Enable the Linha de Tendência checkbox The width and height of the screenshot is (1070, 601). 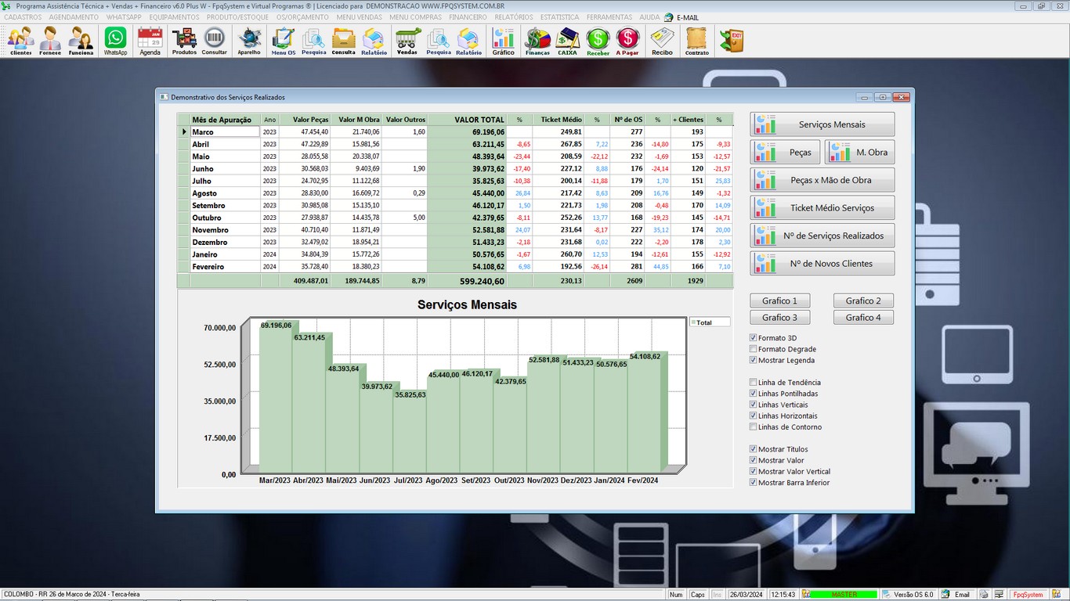754,383
